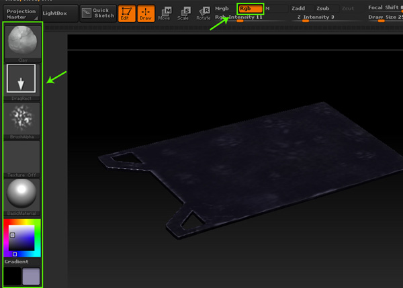Toggle Draw mode

145,13
